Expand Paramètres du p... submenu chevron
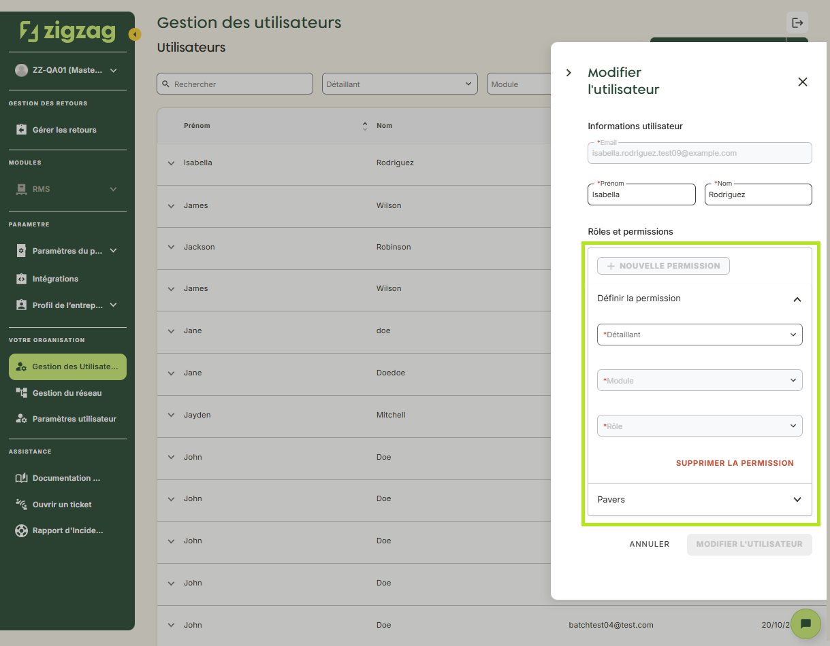The width and height of the screenshot is (830, 646). tap(114, 251)
